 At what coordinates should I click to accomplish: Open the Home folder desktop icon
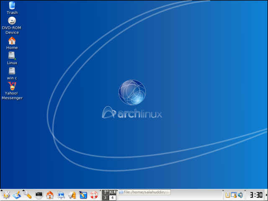tap(12, 43)
